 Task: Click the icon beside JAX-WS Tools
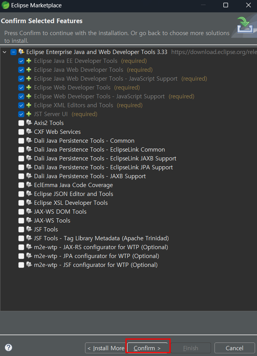[29, 220]
